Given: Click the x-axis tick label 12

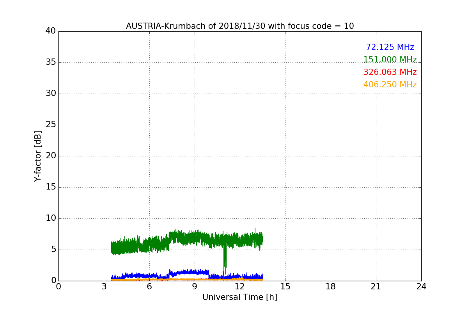Looking at the screenshot, I should (x=240, y=287).
